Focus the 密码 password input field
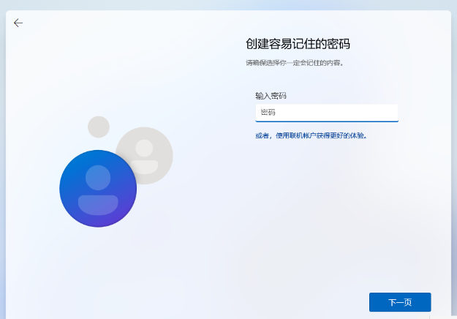 tap(326, 112)
